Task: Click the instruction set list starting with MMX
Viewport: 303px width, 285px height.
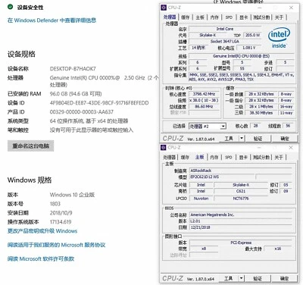Action: [242, 77]
